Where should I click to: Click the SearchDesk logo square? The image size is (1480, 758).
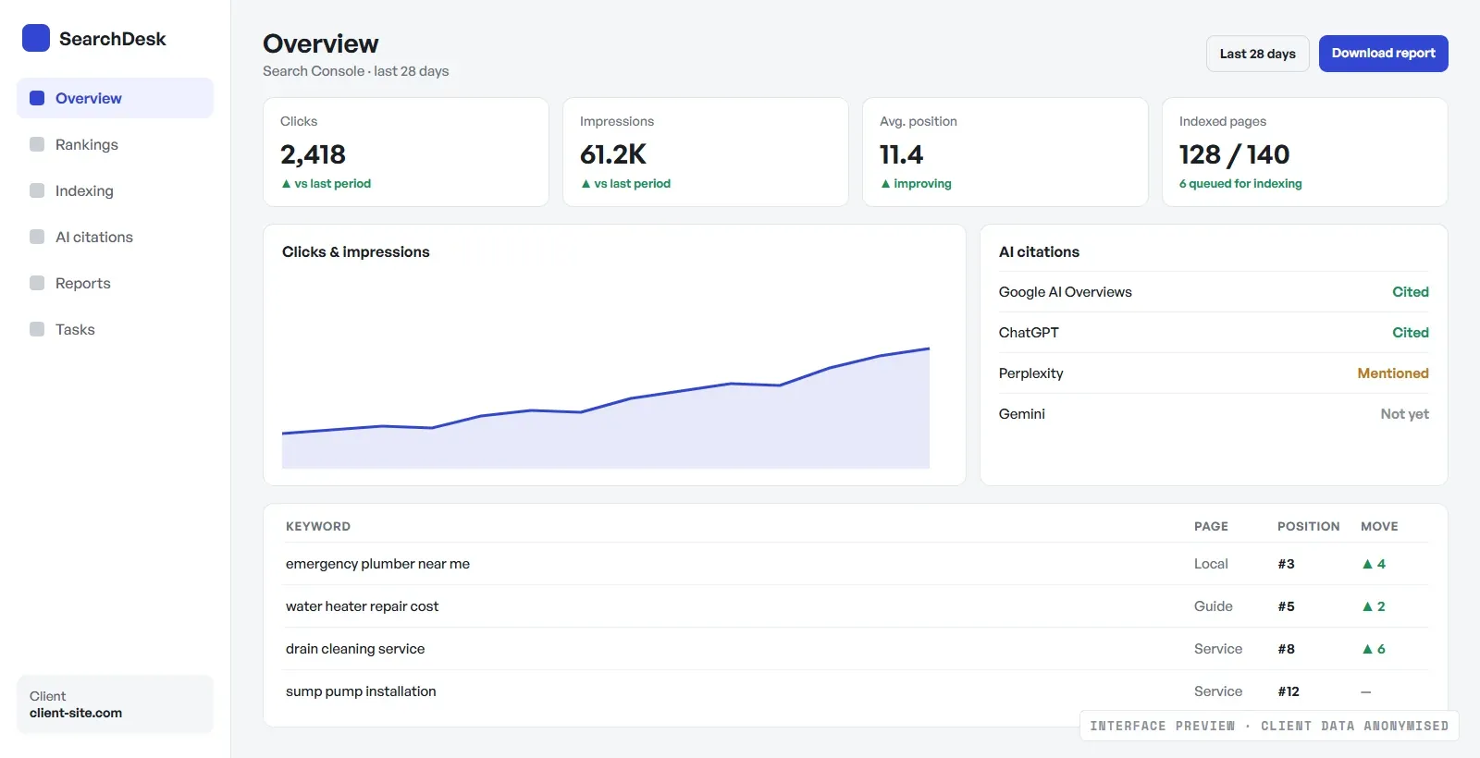[x=36, y=38]
